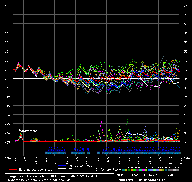Select perturbation 06 purple color swatch
The image size is (192, 182).
pyautogui.click(x=138, y=170)
